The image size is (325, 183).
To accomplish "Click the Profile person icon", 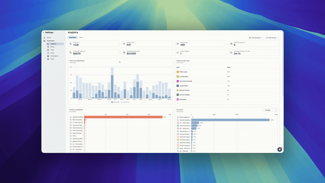I will click(x=44, y=37).
